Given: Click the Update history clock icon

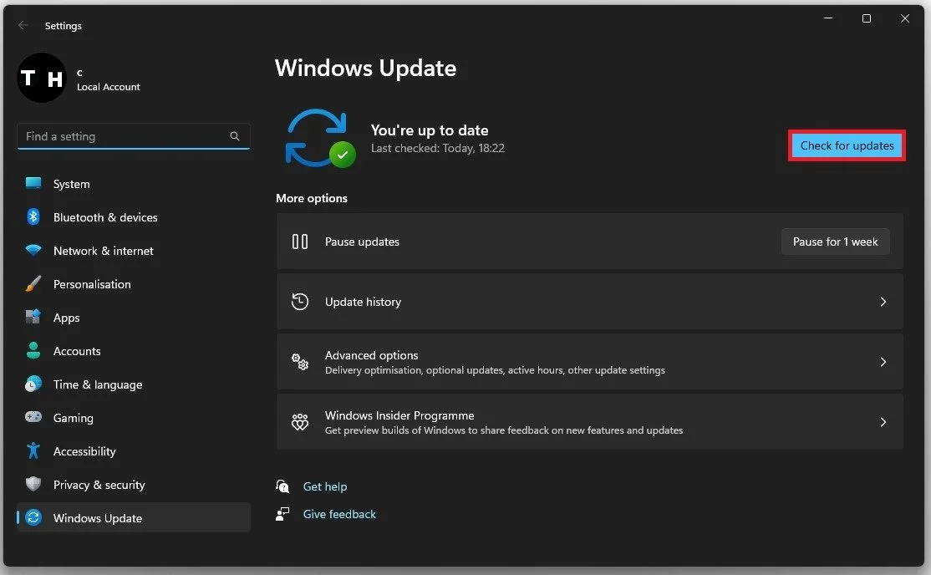Looking at the screenshot, I should (300, 301).
